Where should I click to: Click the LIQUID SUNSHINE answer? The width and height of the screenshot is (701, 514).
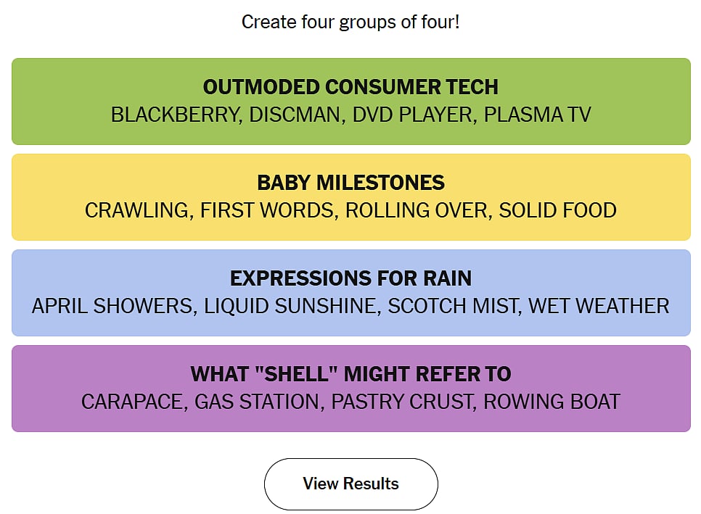[x=290, y=307]
